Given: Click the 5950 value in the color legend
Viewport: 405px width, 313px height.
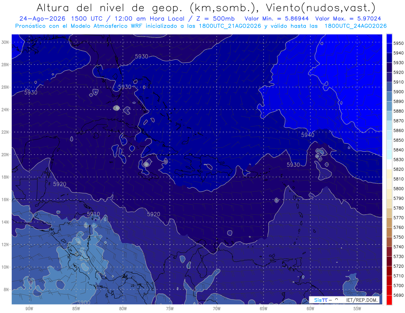Looking at the screenshot, I should point(399,43).
